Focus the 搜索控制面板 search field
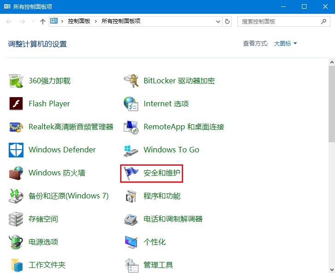335x273 pixels. coord(284,21)
